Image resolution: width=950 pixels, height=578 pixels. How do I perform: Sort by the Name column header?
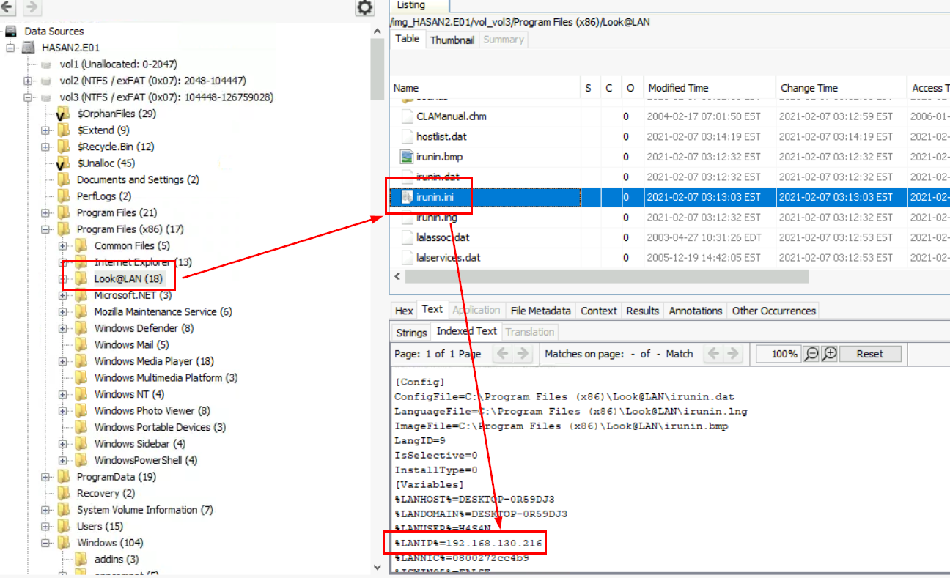[x=485, y=88]
